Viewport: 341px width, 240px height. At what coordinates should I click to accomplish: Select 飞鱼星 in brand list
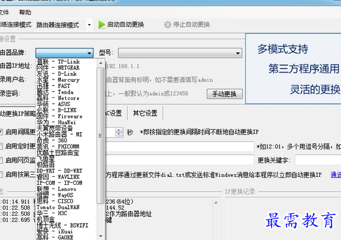tap(66, 159)
